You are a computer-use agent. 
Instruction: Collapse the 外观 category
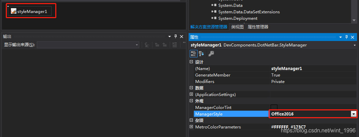191,101
